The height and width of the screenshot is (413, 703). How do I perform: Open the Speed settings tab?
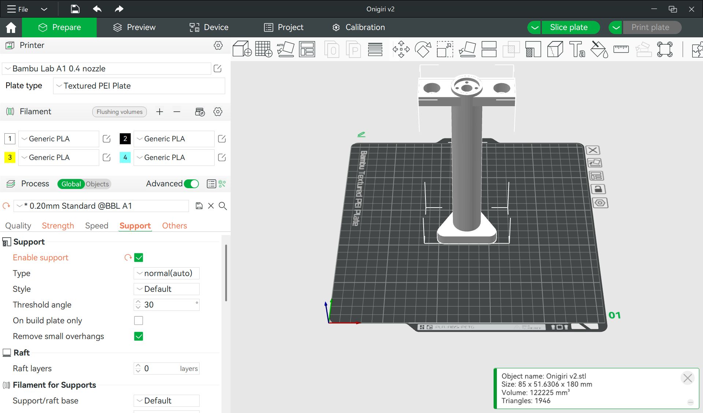click(97, 226)
